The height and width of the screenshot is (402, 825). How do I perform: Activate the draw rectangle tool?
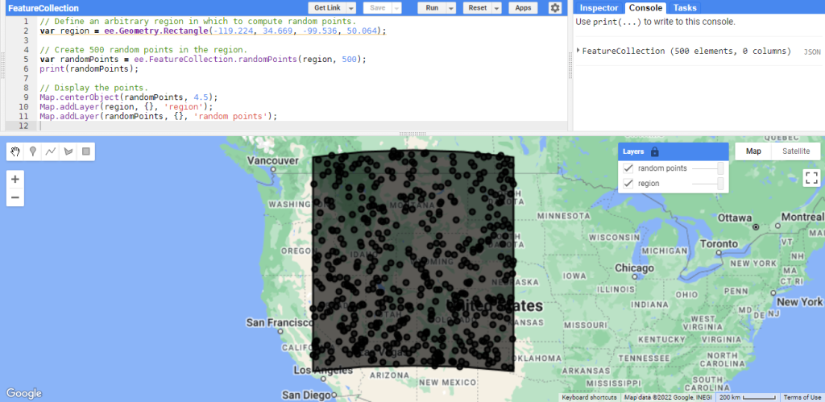86,151
